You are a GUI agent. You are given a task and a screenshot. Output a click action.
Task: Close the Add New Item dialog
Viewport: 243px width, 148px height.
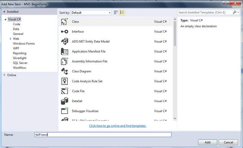click(x=235, y=3)
